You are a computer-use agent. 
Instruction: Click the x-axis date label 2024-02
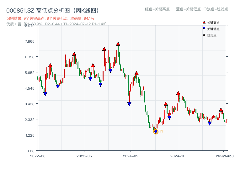(x=130, y=156)
